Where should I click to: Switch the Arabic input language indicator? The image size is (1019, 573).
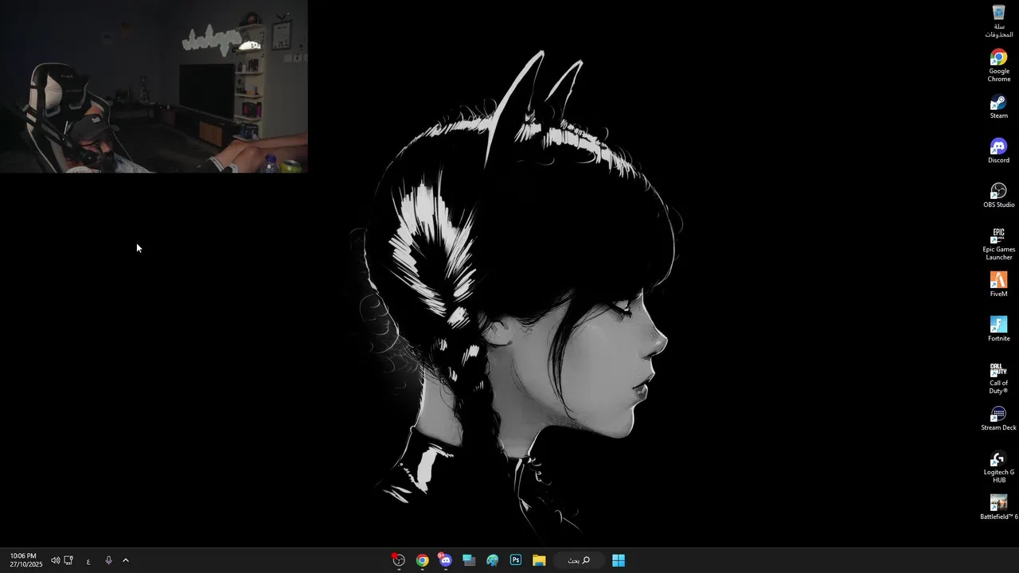click(x=88, y=561)
